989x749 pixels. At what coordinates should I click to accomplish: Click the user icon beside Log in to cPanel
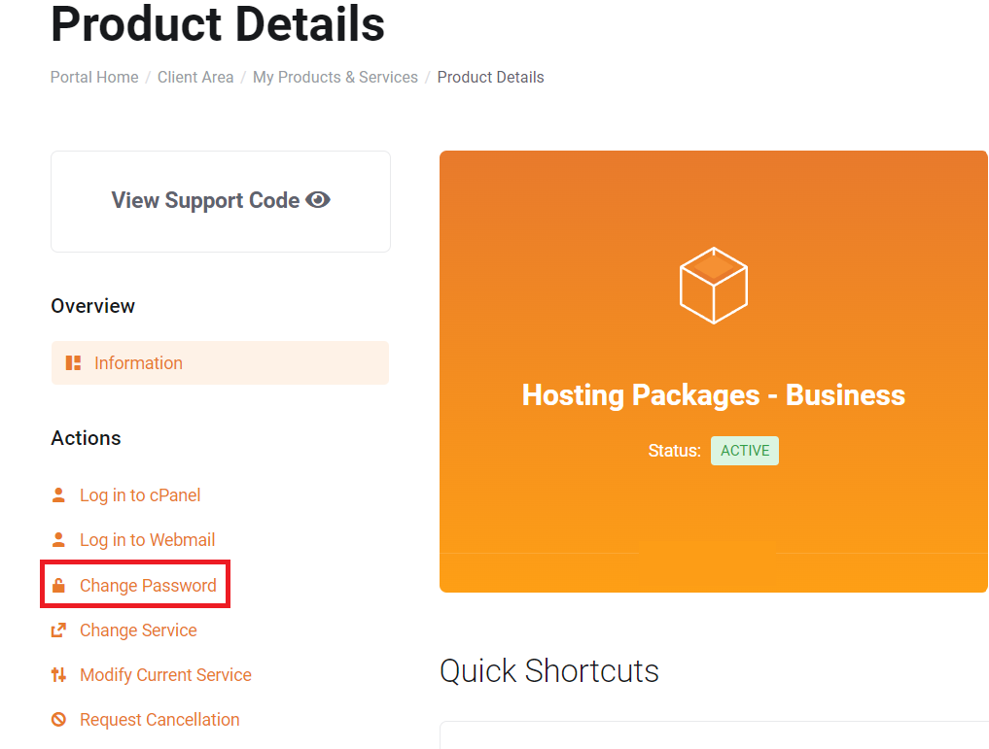(58, 495)
